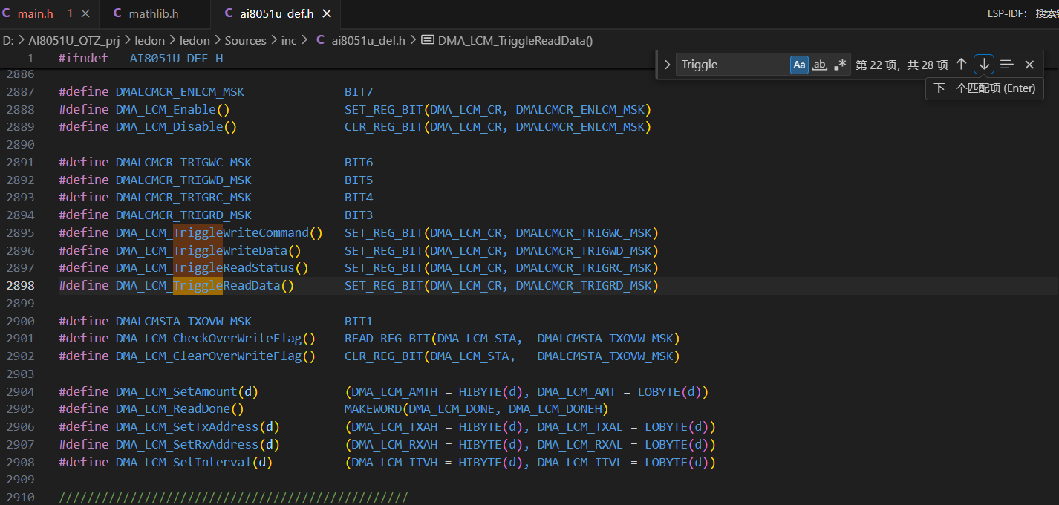
Task: Close the find widget
Action: (1029, 65)
